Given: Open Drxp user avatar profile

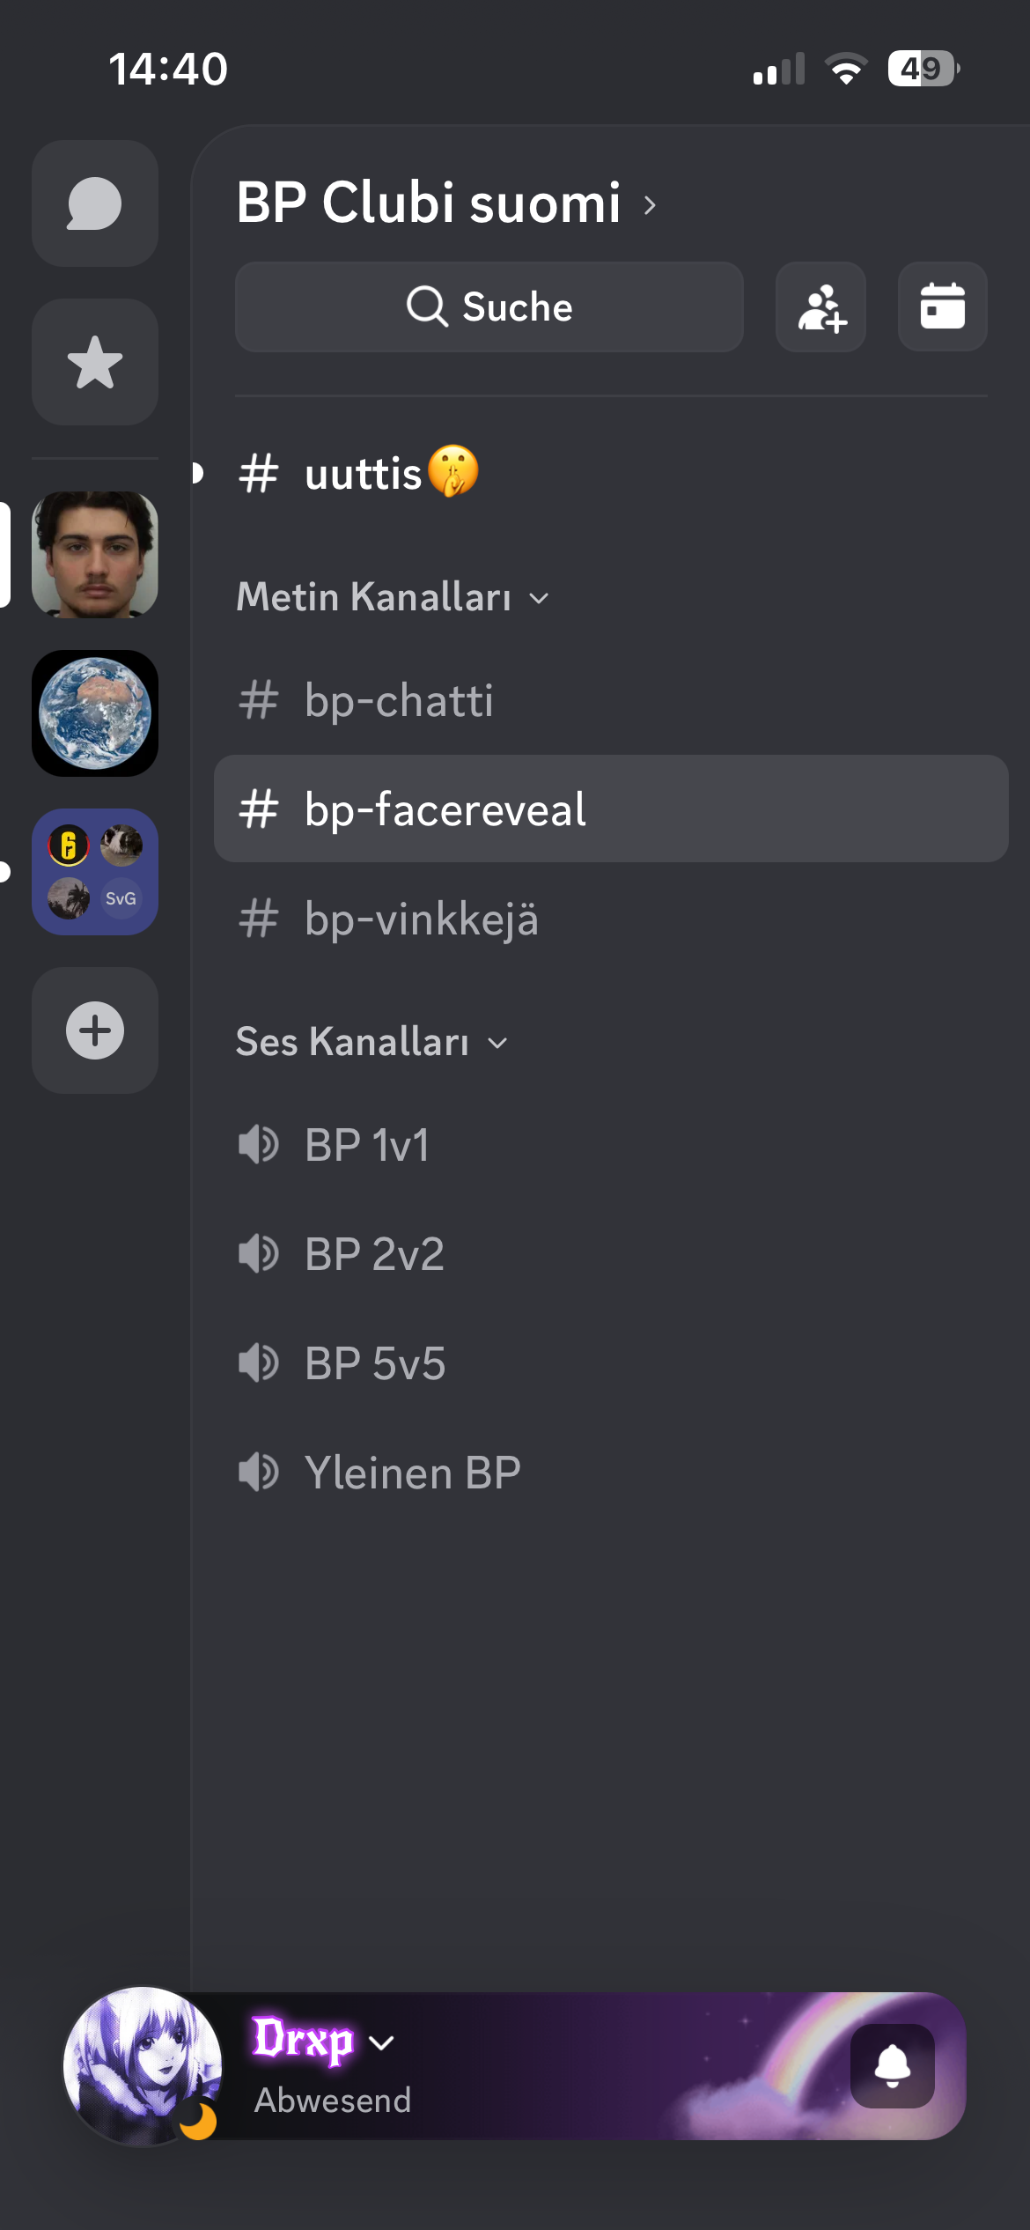Looking at the screenshot, I should (143, 2065).
